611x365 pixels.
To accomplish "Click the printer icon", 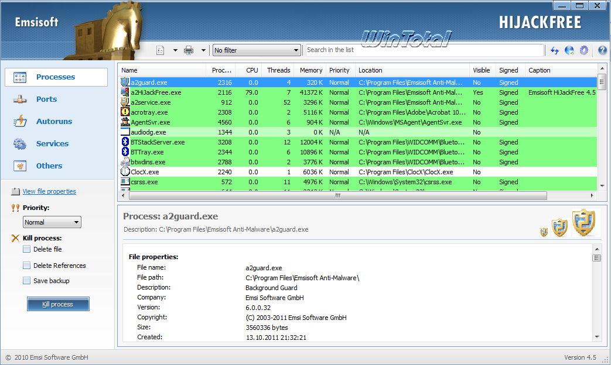I will pyautogui.click(x=189, y=50).
